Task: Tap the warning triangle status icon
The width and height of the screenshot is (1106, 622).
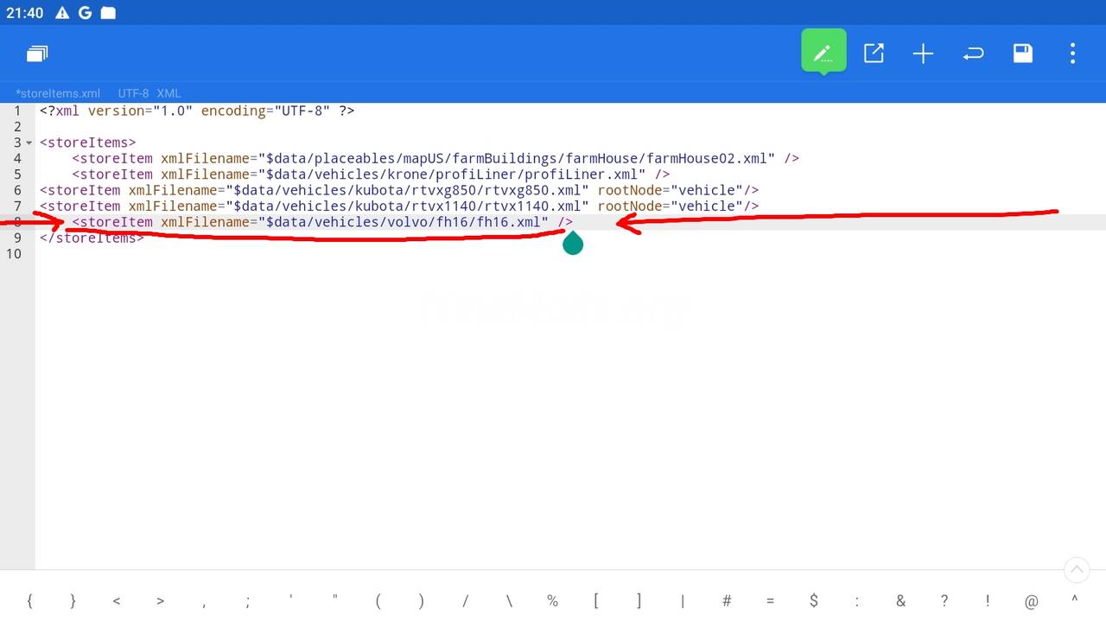Action: click(62, 13)
